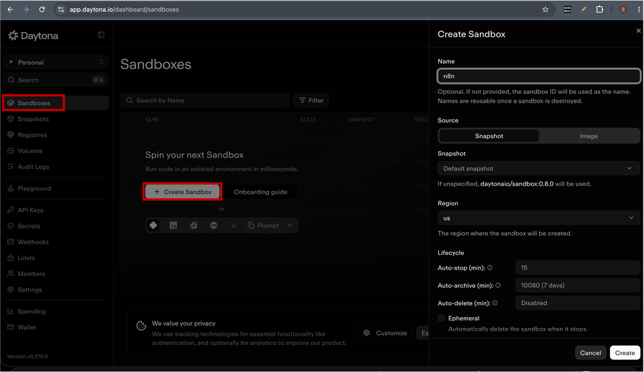
Task: Switch source to Snapshot
Action: point(489,136)
